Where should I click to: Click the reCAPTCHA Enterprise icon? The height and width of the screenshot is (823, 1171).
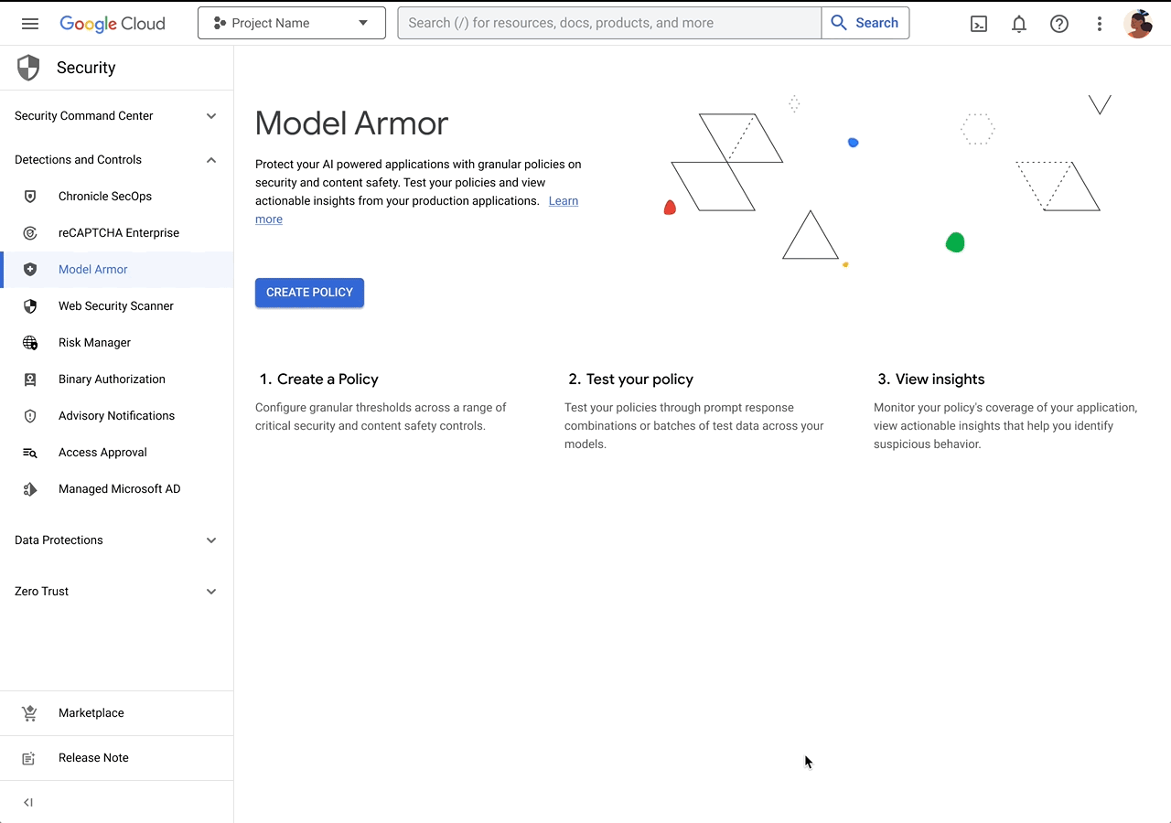(x=30, y=233)
